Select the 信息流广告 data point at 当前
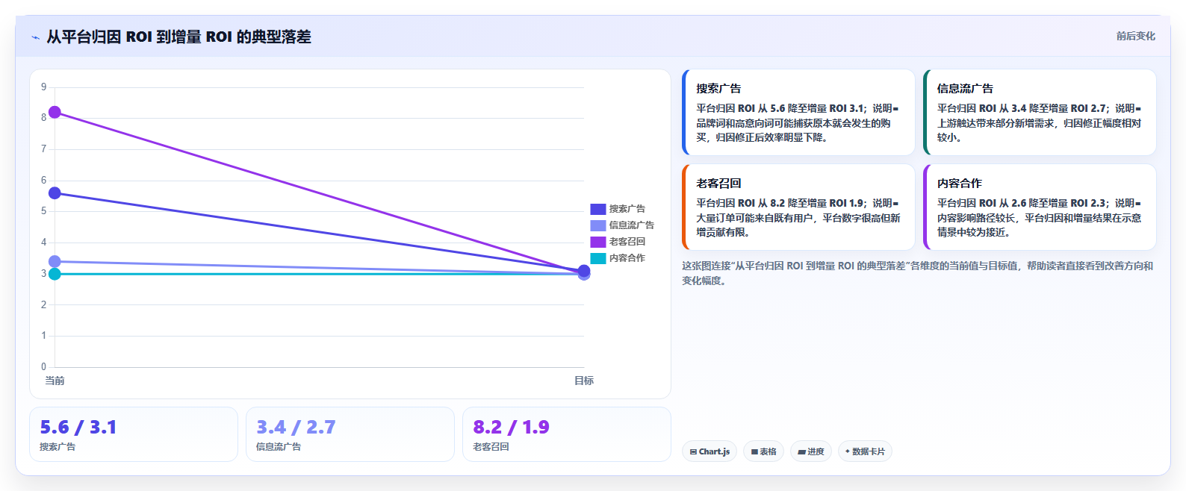 pos(55,261)
